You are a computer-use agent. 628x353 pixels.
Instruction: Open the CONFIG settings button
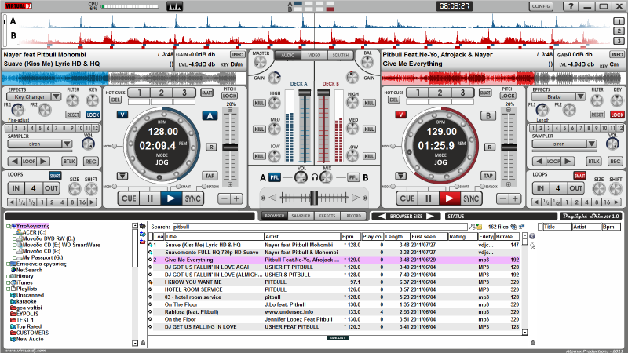tap(541, 6)
